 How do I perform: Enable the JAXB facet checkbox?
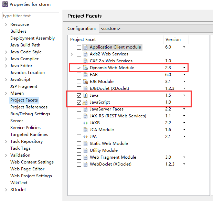79,123
